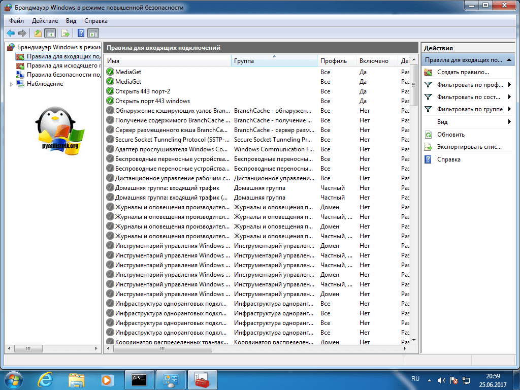The height and width of the screenshot is (390, 520).
Task: Expand the 'Наблюдение' tree node
Action: (11, 84)
